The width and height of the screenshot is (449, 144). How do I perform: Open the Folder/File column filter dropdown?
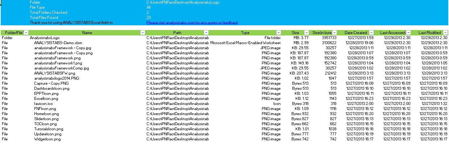pos(26,33)
